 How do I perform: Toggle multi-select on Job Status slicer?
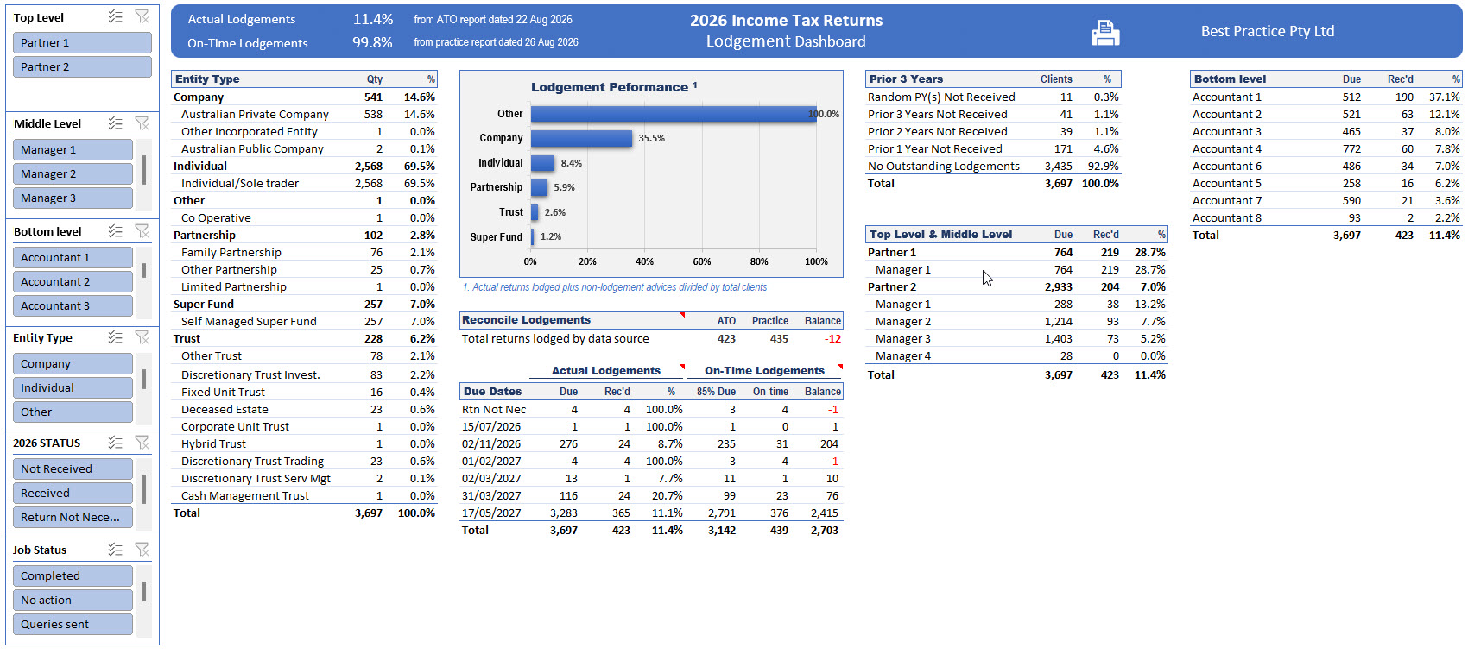(x=115, y=550)
